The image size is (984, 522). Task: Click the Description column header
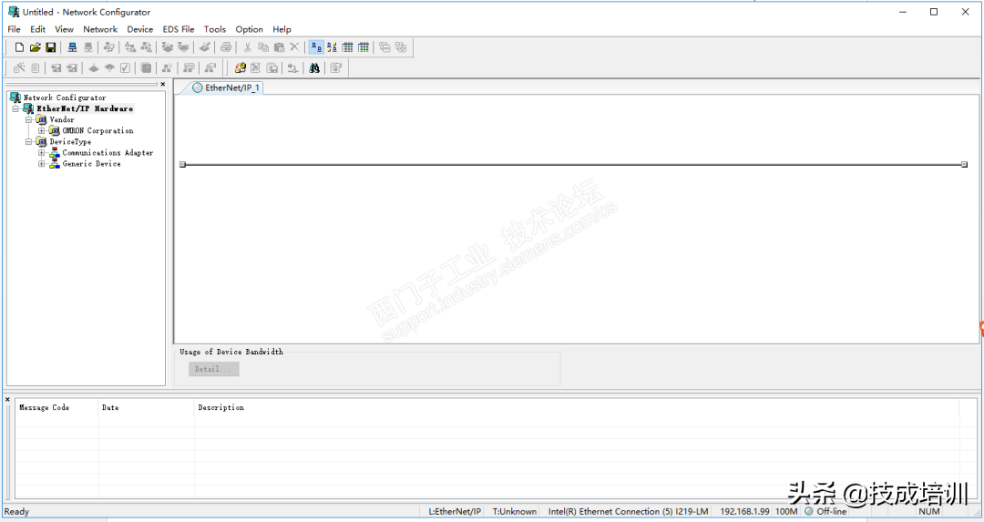pyautogui.click(x=577, y=407)
